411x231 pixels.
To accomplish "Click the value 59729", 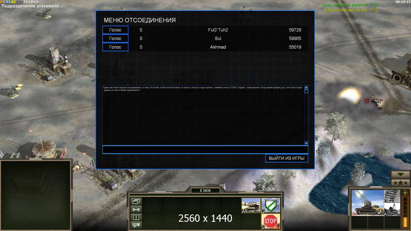I will tap(295, 30).
